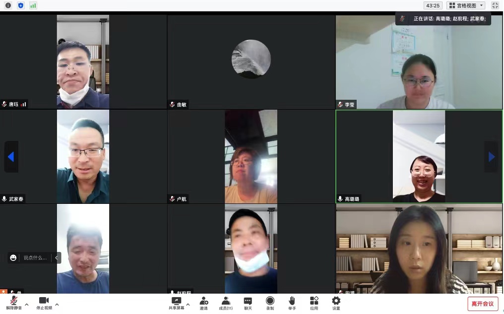Stop camera using 停止视频 button
Screen dimensions: 504x314
click(x=44, y=303)
